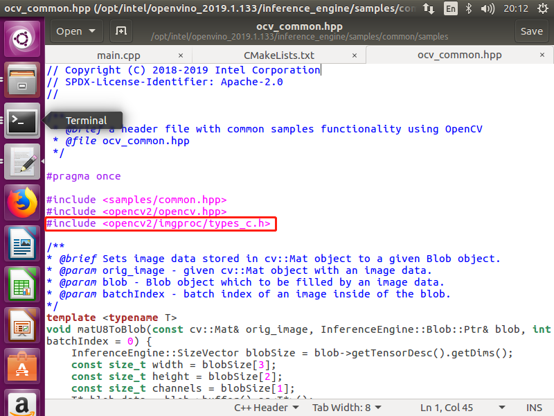Click Ln 1, Col 45 to jump to a line
554x416 pixels.
tap(447, 408)
